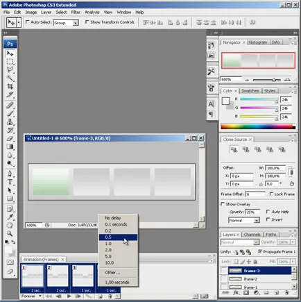Pick the Zoom tool in toolbox
The width and height of the screenshot is (301, 302).
(10, 233)
